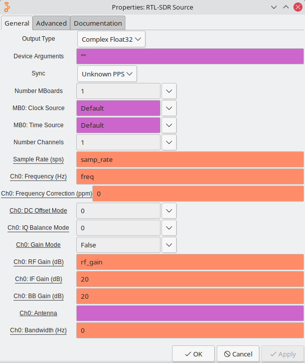Click the Ch0: RF Gain rf_gain field

pyautogui.click(x=190, y=262)
